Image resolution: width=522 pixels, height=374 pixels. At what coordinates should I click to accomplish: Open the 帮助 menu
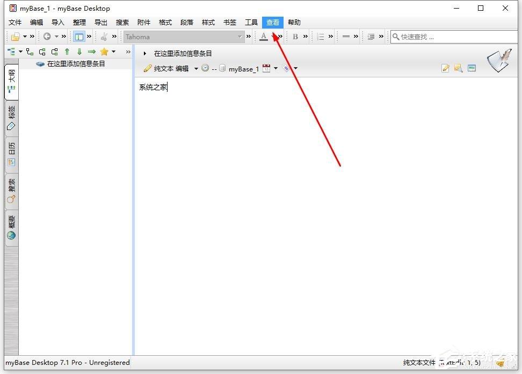tap(294, 23)
